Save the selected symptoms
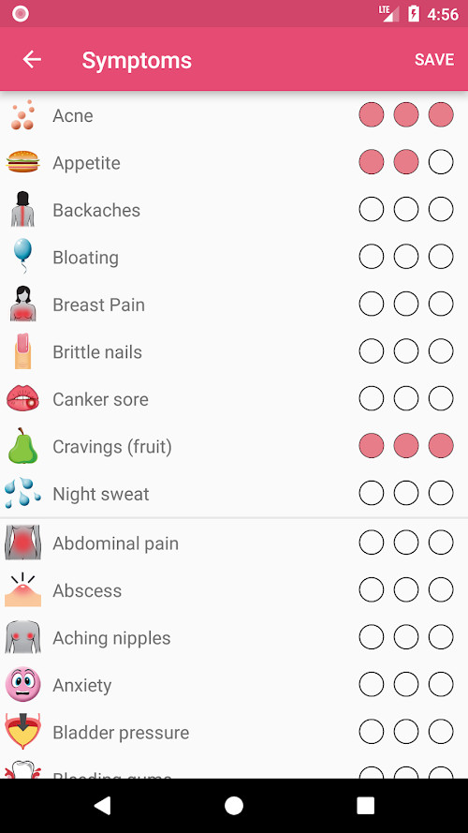The width and height of the screenshot is (468, 833). [x=434, y=60]
